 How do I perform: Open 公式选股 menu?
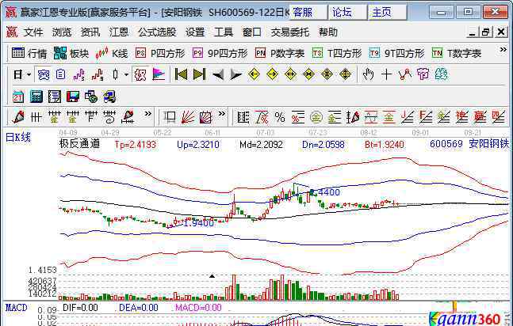157,32
